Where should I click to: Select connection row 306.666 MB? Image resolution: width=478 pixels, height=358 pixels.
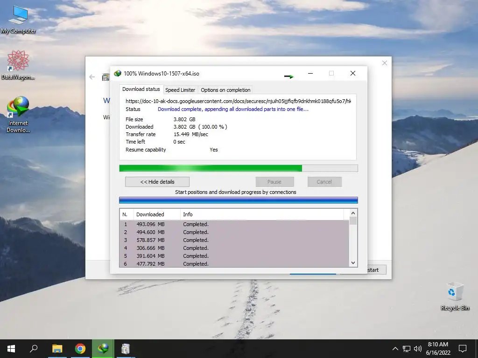[234, 248]
